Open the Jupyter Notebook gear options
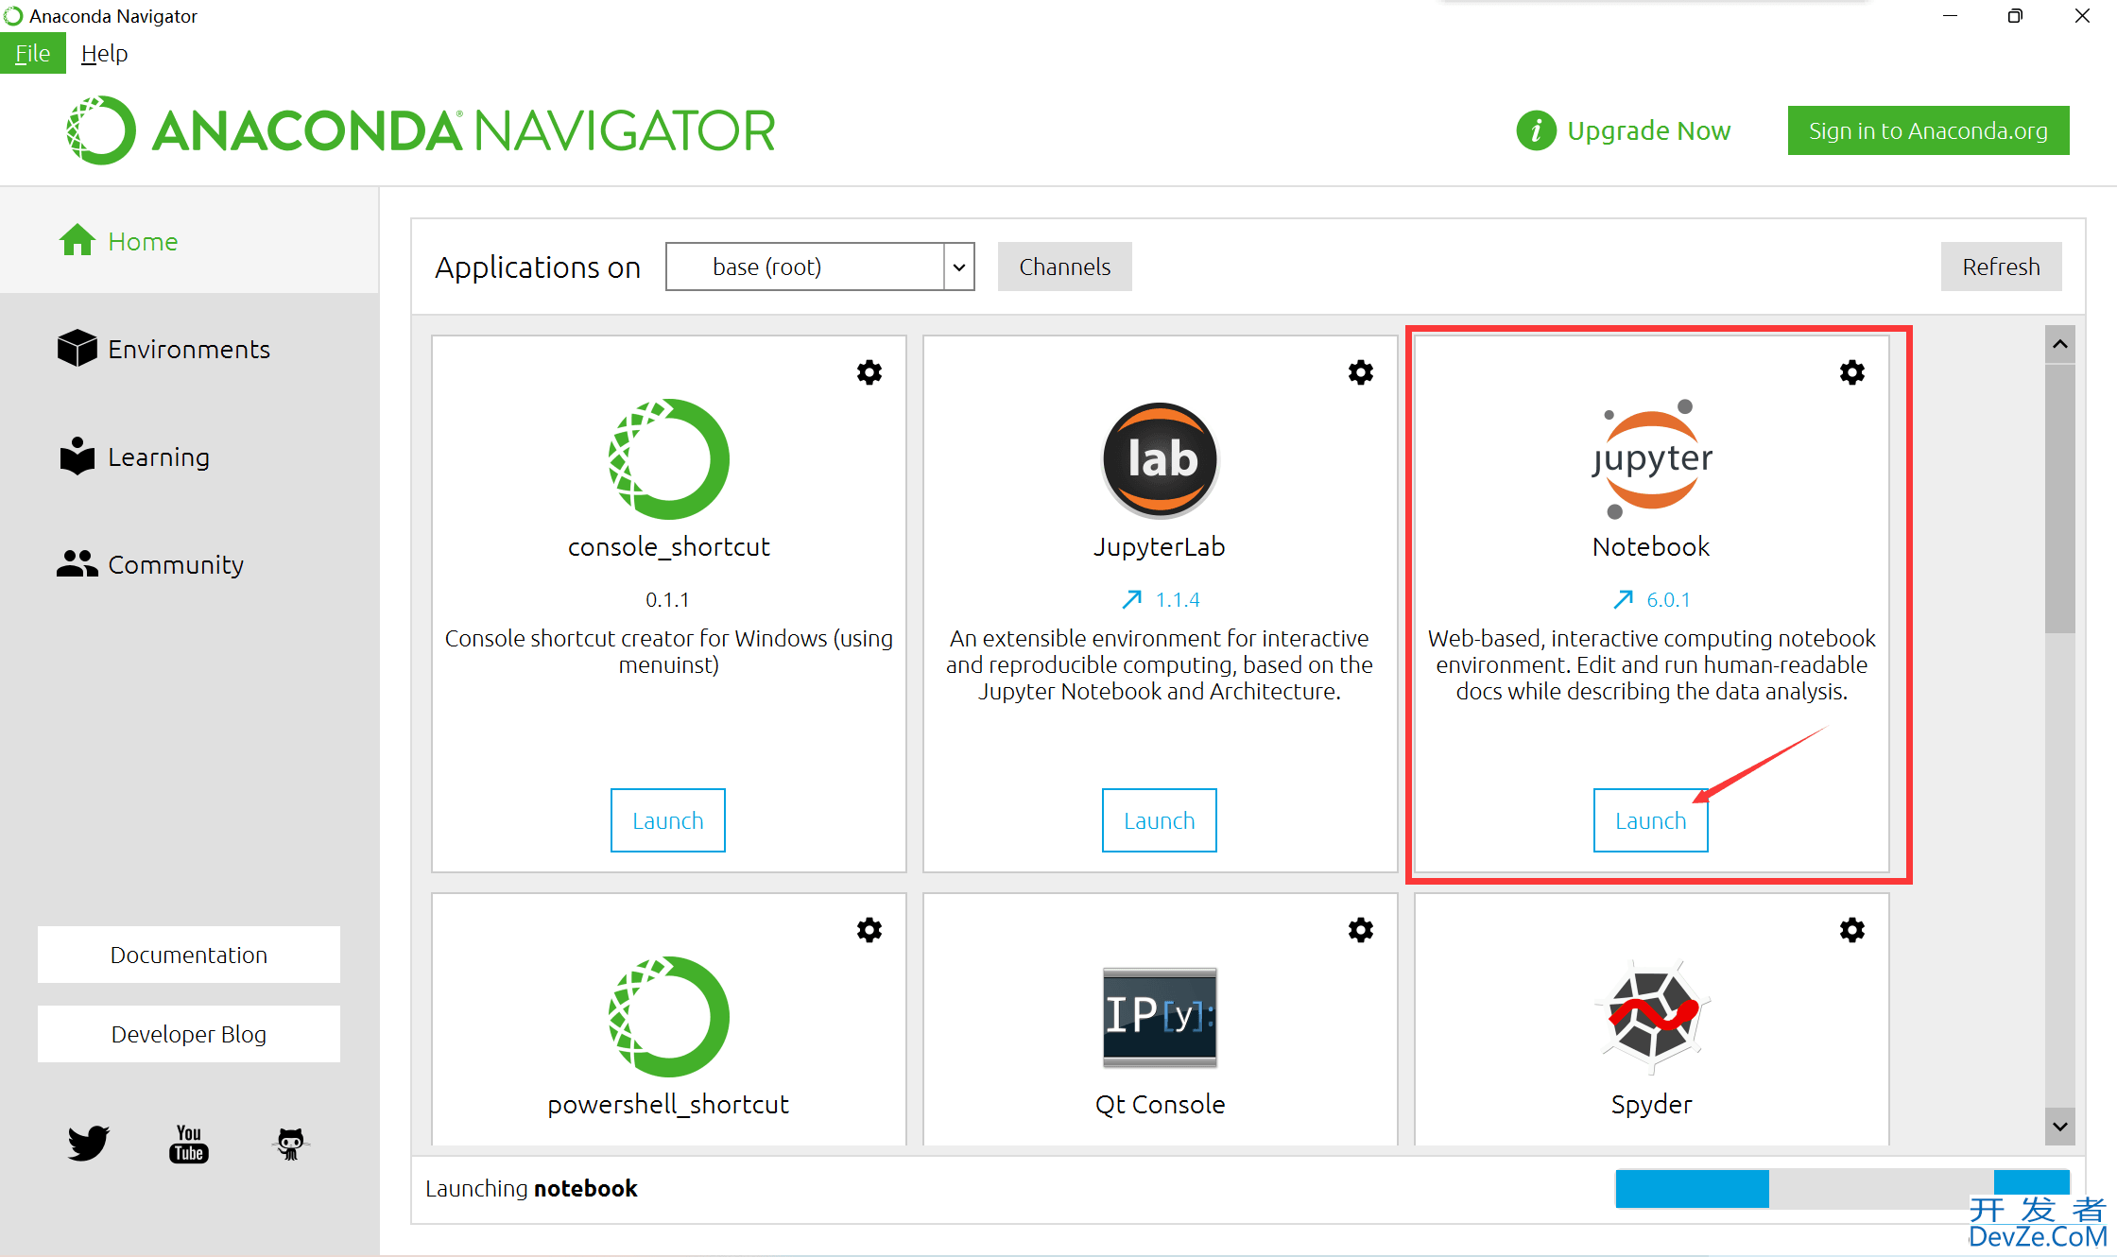Viewport: 2117px width, 1257px height. (x=1852, y=372)
